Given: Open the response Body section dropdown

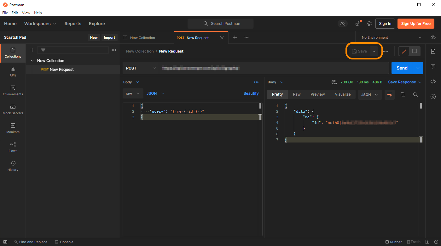Looking at the screenshot, I should [276, 82].
